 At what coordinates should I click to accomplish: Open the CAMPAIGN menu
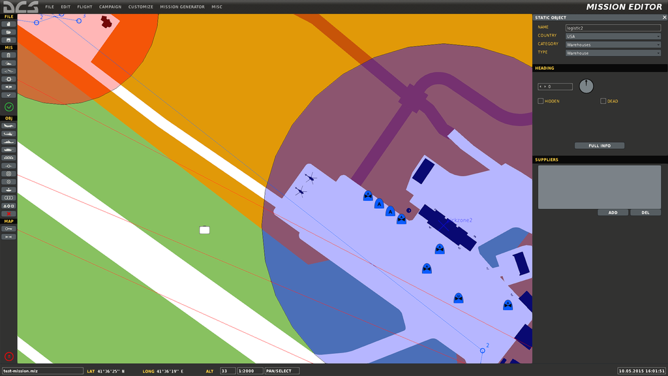[110, 7]
